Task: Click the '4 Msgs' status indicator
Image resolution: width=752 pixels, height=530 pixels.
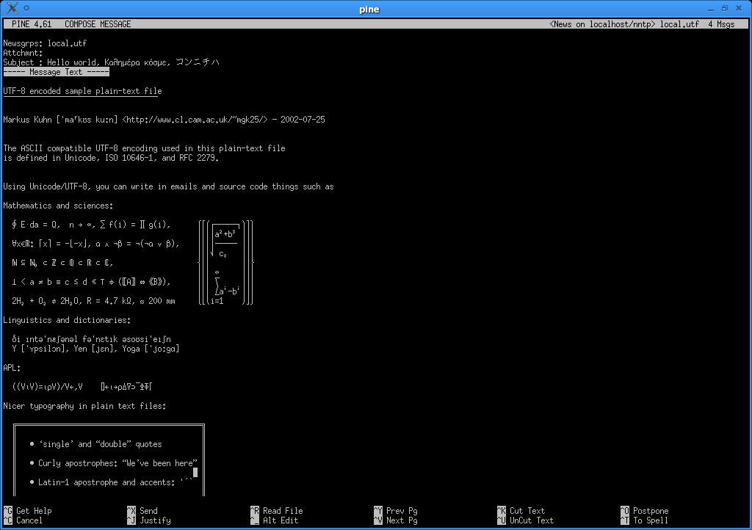Action: click(x=721, y=24)
